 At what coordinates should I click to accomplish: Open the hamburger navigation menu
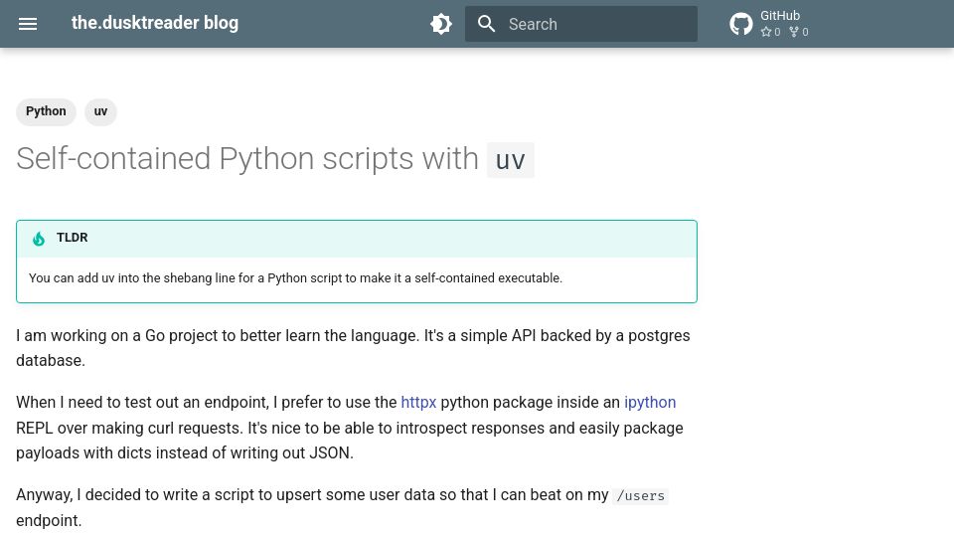pos(28,24)
